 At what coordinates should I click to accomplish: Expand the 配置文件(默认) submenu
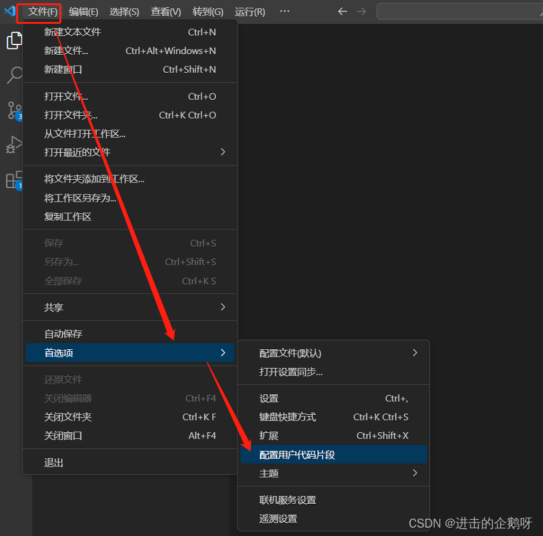tap(333, 353)
